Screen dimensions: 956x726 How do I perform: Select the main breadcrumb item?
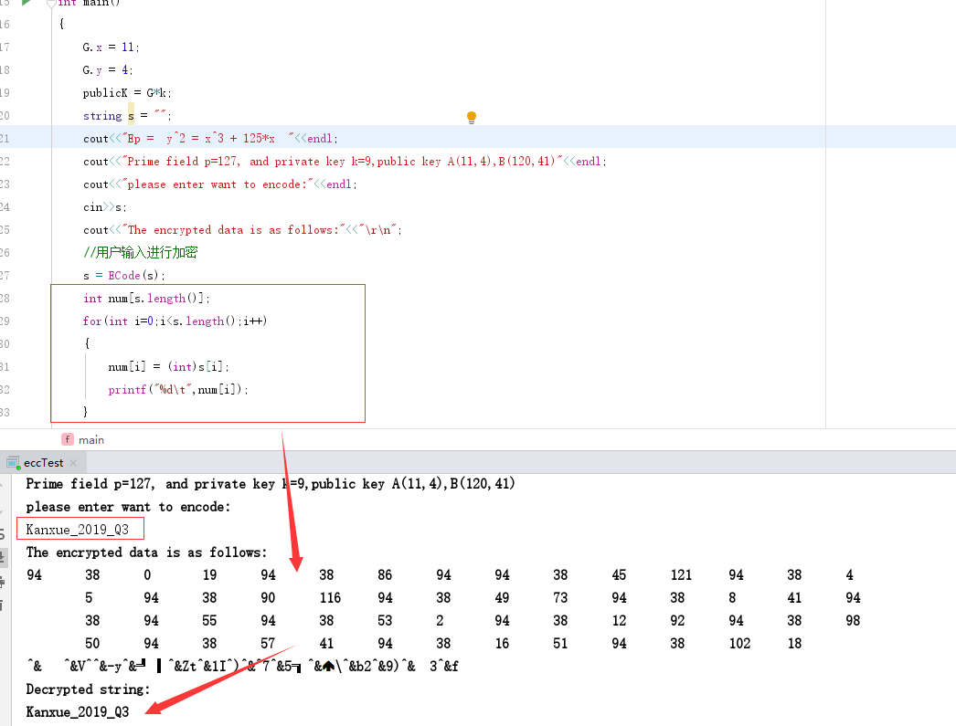click(x=91, y=439)
